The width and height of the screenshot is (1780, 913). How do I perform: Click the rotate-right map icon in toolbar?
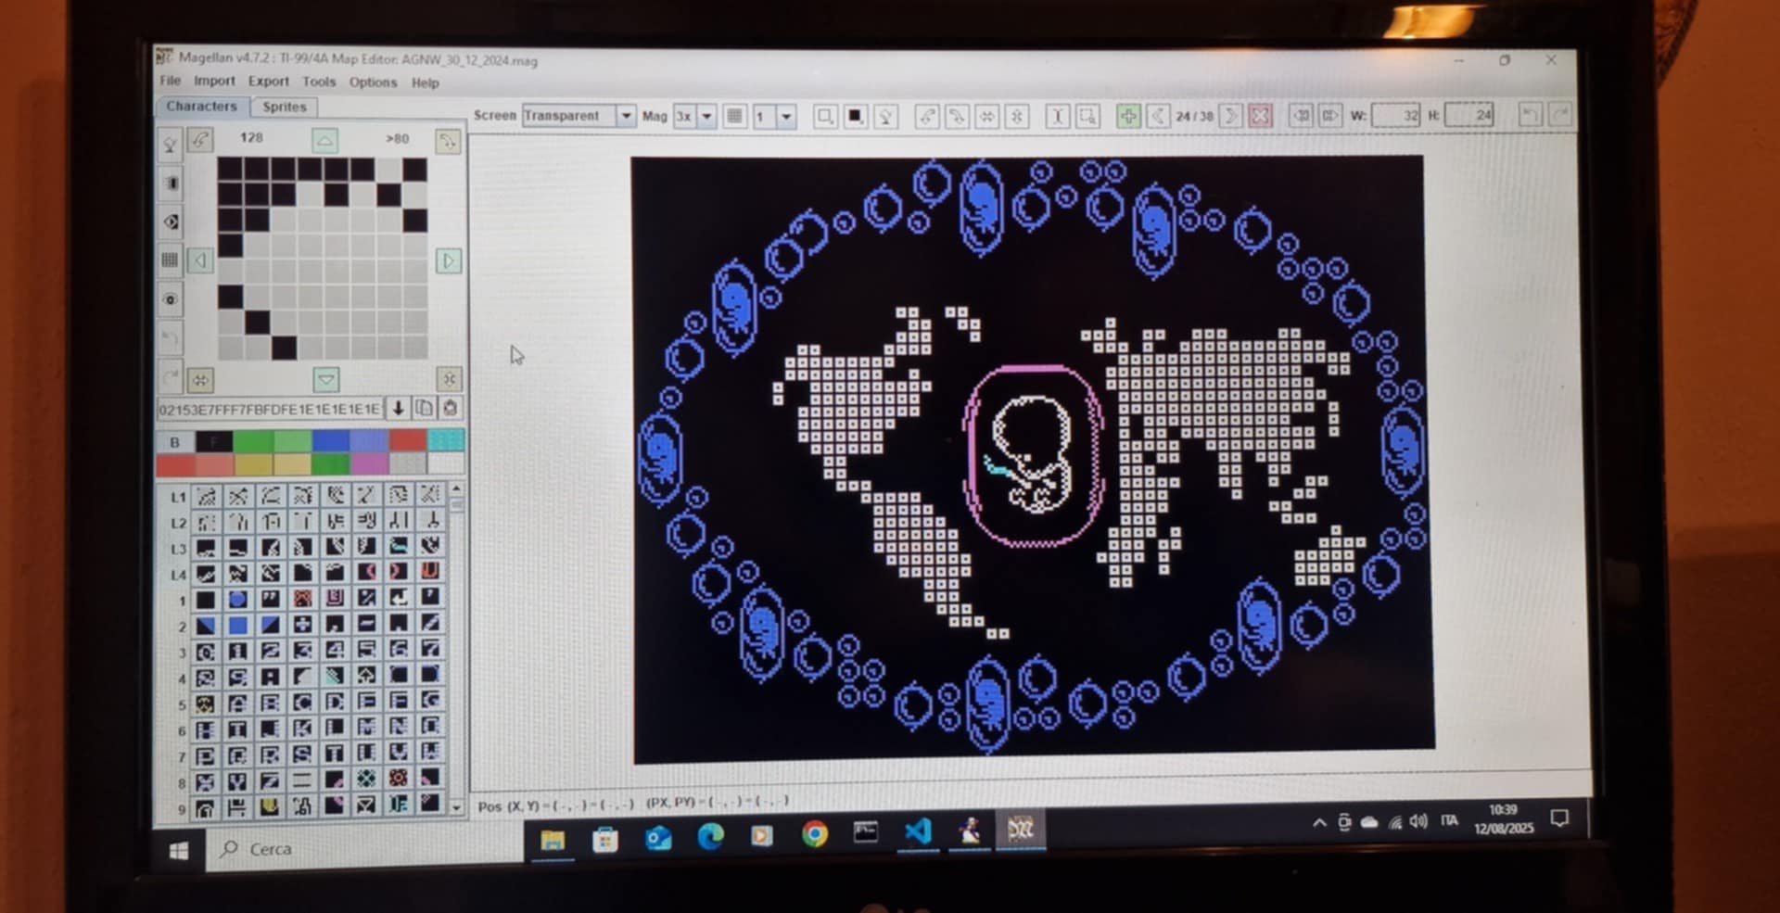click(x=956, y=116)
